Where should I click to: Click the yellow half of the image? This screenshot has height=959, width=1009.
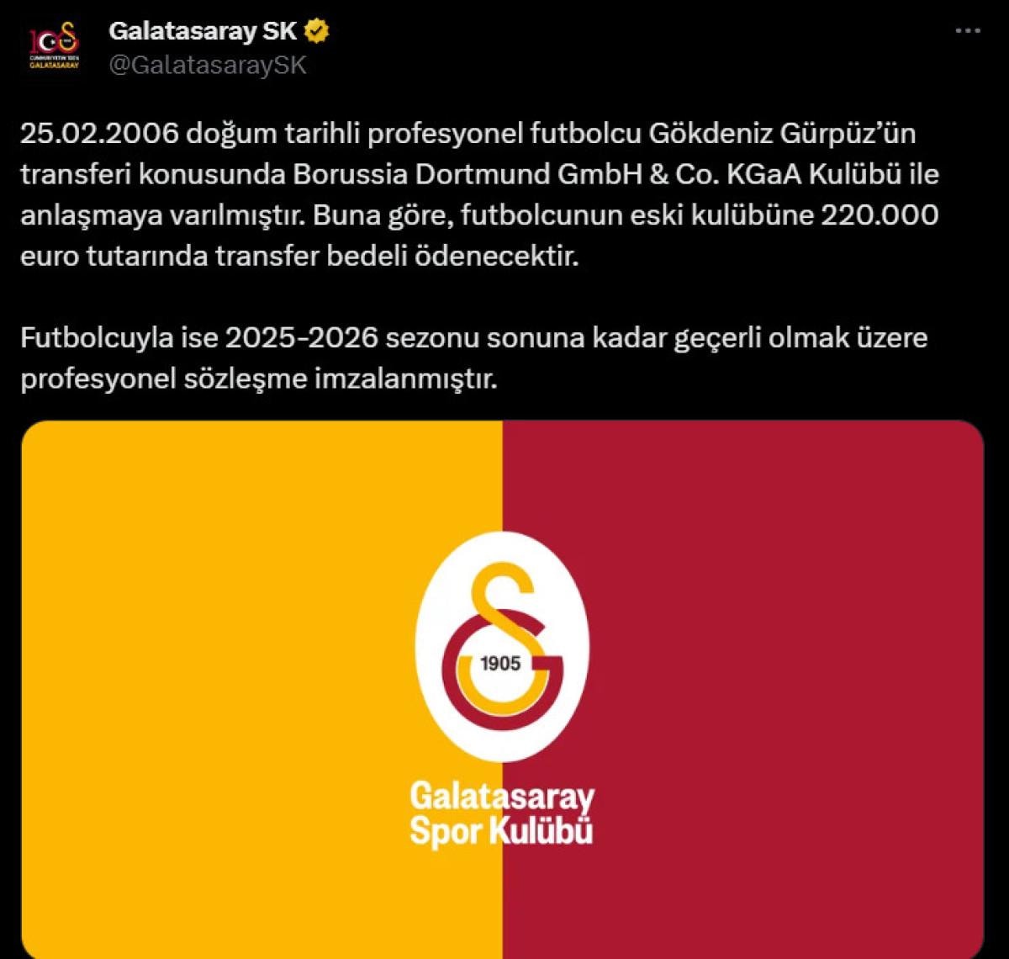[x=261, y=690]
